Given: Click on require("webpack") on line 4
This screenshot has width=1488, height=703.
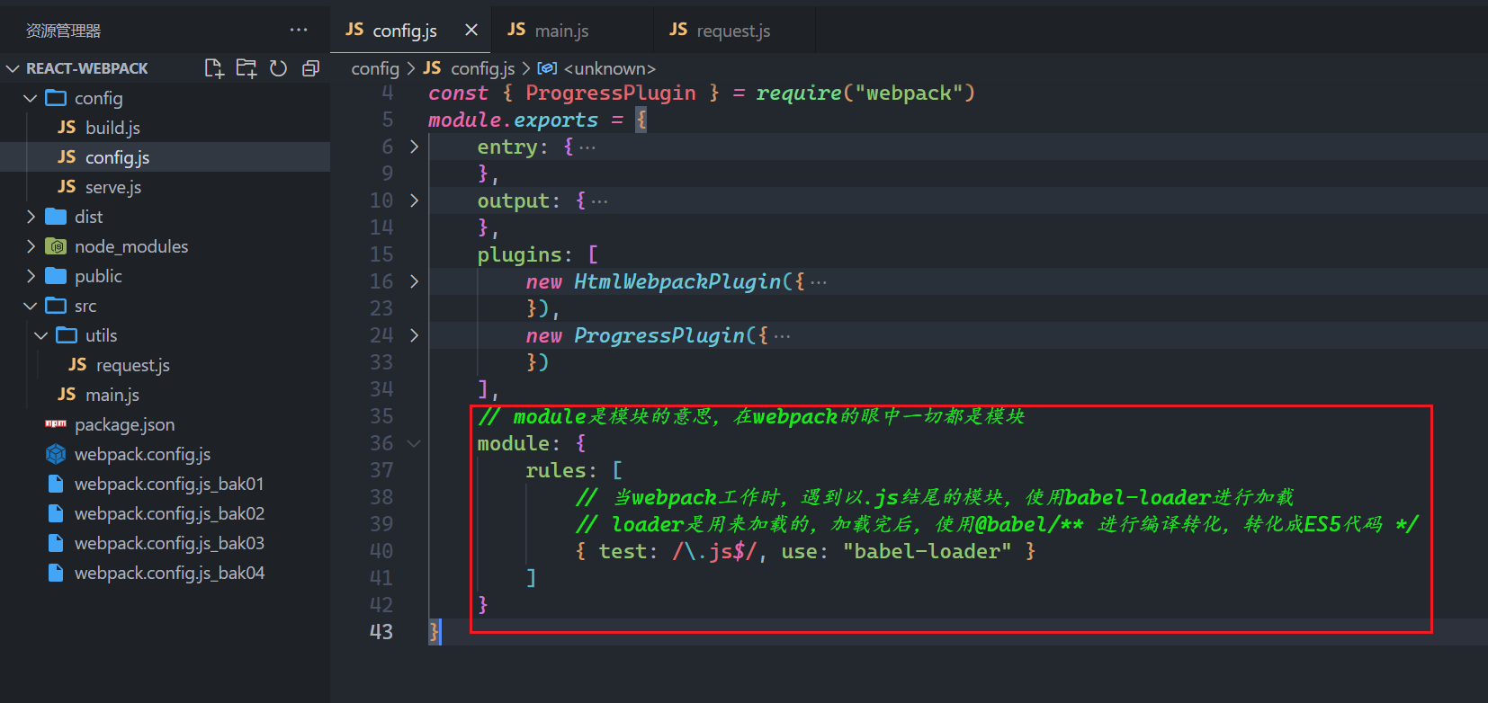Looking at the screenshot, I should (865, 93).
